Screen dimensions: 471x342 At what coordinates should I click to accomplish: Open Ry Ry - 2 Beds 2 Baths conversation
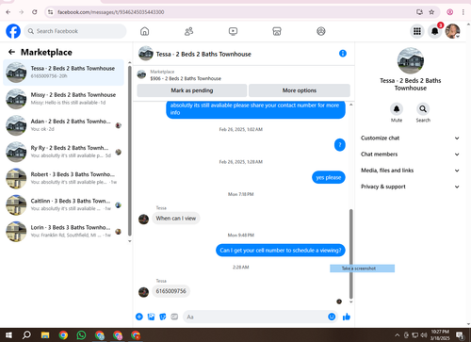tap(64, 152)
